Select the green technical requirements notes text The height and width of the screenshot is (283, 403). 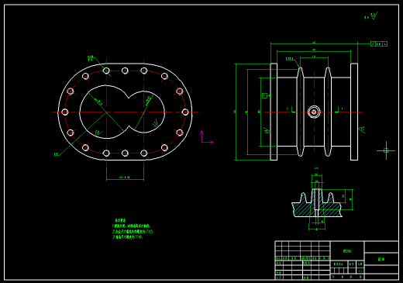tap(133, 229)
